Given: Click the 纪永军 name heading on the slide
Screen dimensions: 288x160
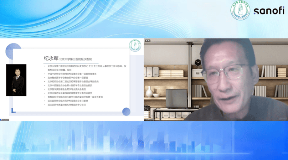Looking at the screenshot, I should coord(50,59).
